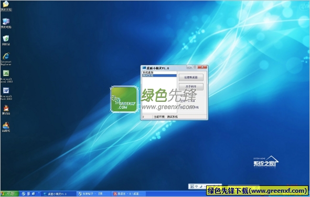Click the Recycle Bin desktop icon
This screenshot has height=197, width=310.
6,40
